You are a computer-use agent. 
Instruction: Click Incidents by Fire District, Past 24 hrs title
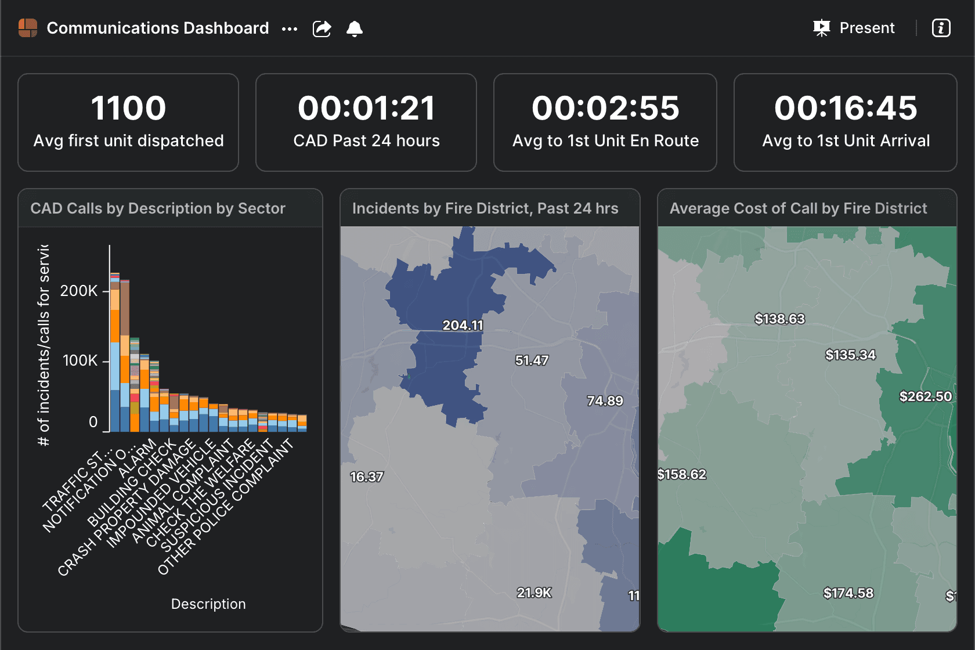point(485,208)
